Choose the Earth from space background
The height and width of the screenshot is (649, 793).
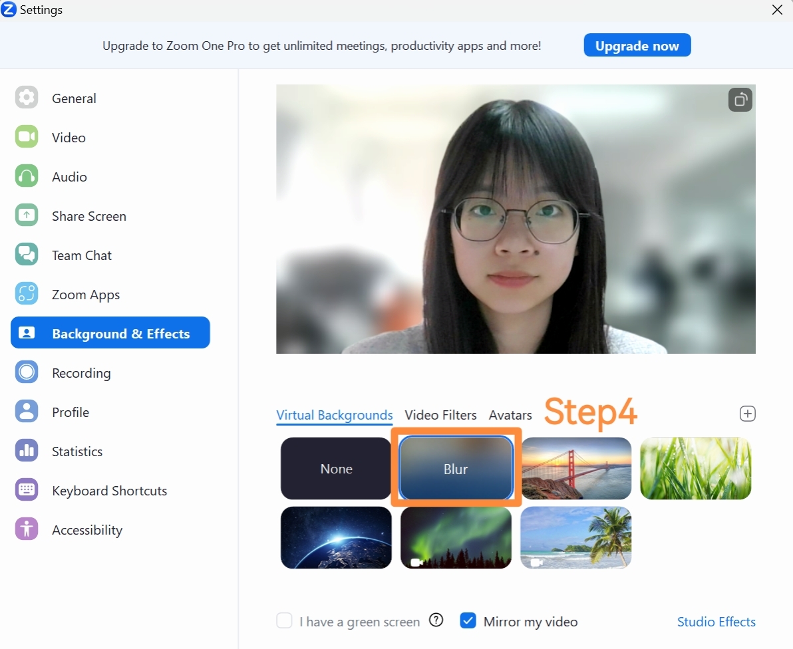coord(336,538)
